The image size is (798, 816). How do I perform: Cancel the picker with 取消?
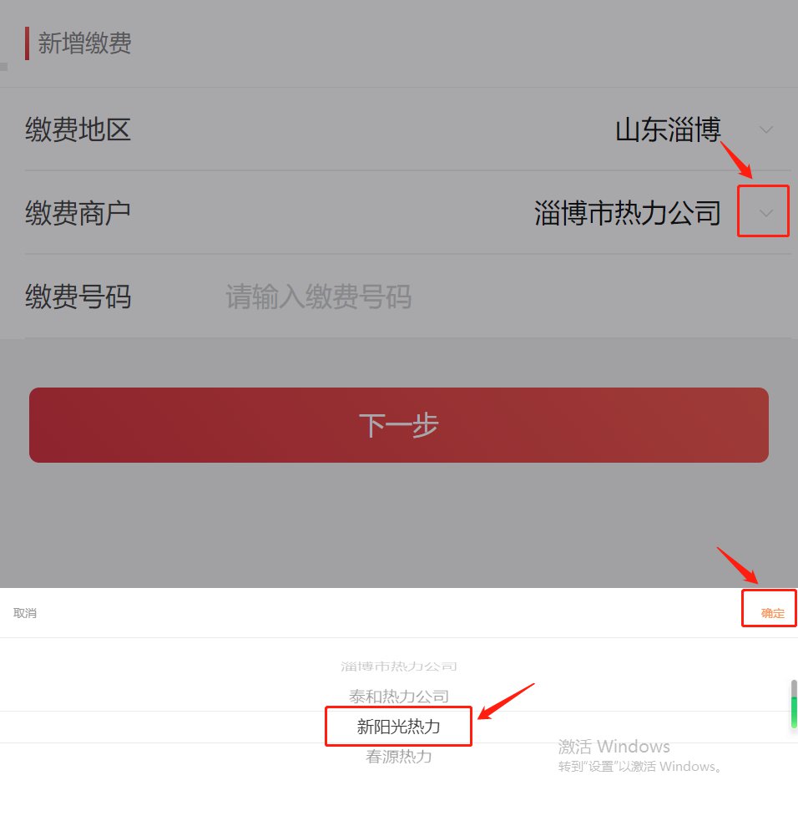point(25,613)
